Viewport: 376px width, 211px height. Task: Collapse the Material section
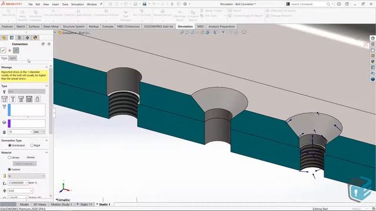pos(46,152)
